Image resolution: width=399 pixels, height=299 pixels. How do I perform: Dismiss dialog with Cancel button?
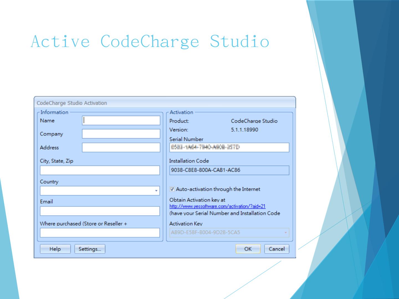coord(277,249)
